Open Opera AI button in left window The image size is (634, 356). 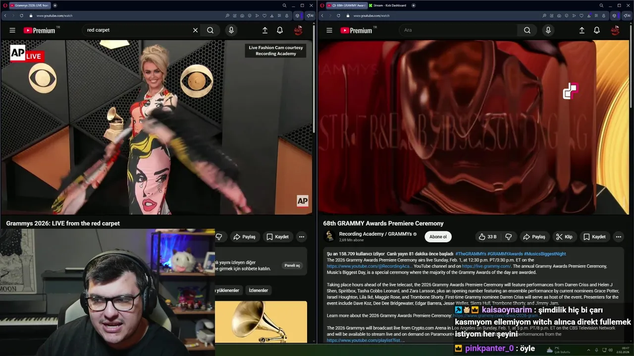310,15
